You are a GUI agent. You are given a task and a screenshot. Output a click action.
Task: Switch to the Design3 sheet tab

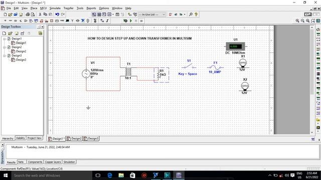tap(91, 138)
